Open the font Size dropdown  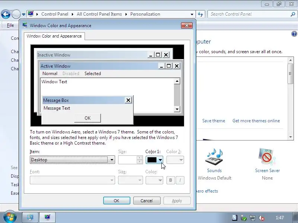[x=130, y=180]
